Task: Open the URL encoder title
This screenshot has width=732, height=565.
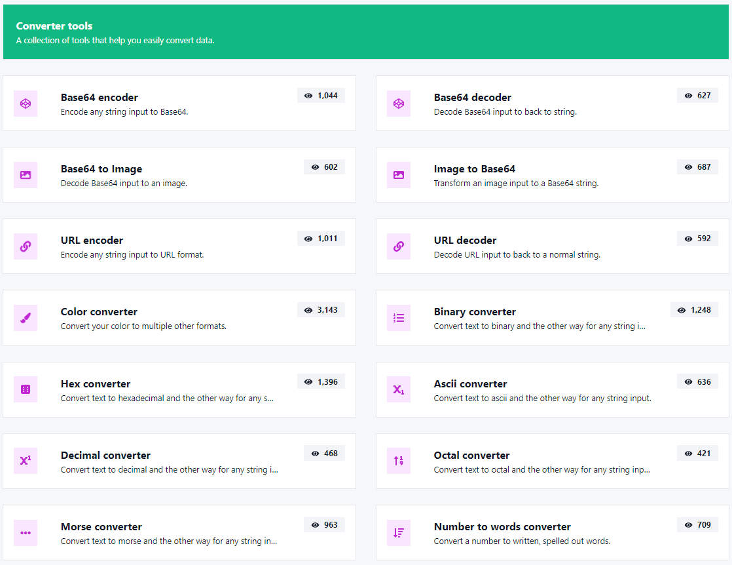Action: tap(92, 240)
